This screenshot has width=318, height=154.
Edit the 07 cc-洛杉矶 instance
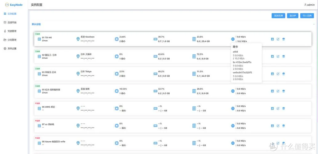278,126
